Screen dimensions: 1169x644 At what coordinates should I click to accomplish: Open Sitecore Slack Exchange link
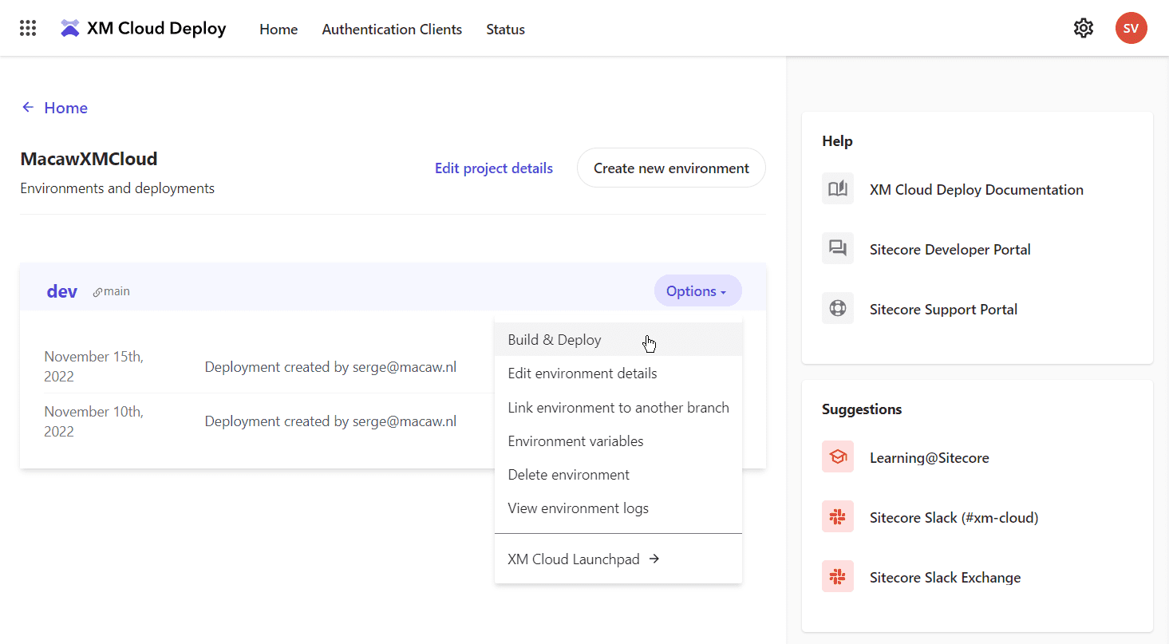(945, 577)
